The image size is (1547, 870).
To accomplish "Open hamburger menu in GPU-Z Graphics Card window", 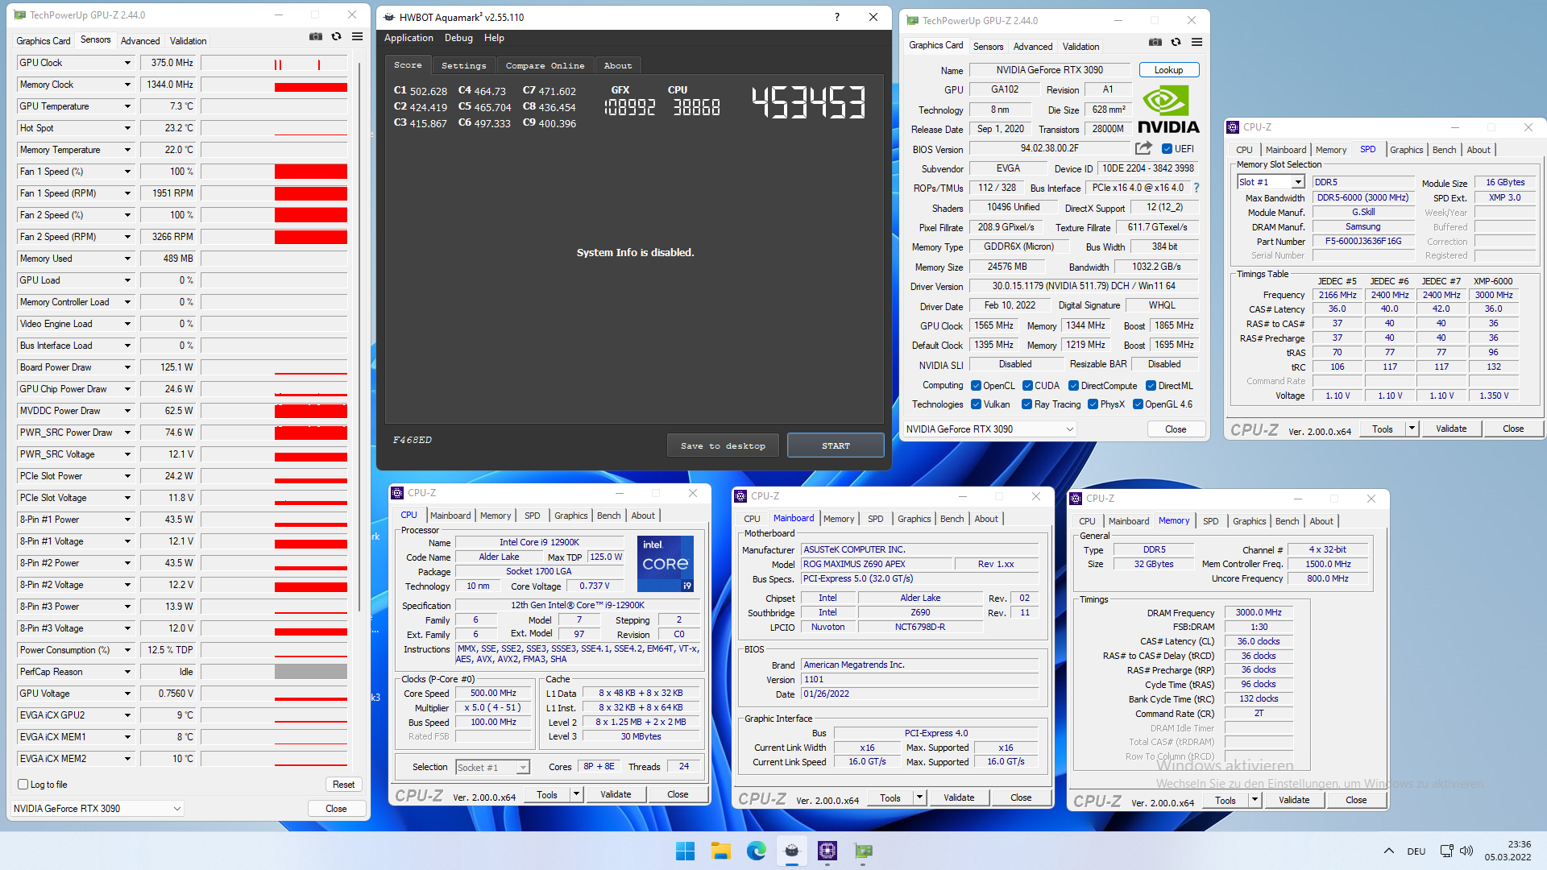I will click(1197, 42).
